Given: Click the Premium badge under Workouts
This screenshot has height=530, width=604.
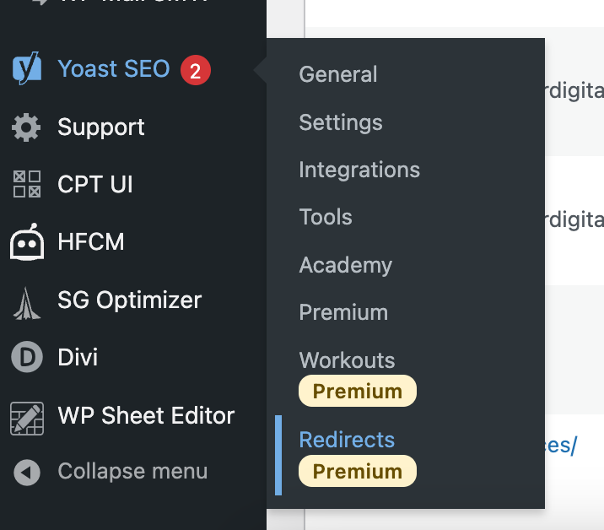Looking at the screenshot, I should point(358,391).
